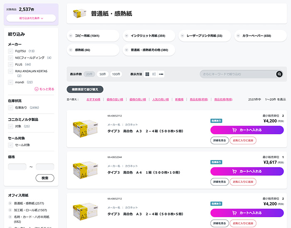Click the 検索 price search button
This screenshot has height=228, width=291.
45,178
